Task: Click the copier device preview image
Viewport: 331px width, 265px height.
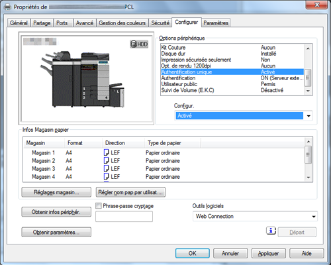Action: [x=83, y=79]
